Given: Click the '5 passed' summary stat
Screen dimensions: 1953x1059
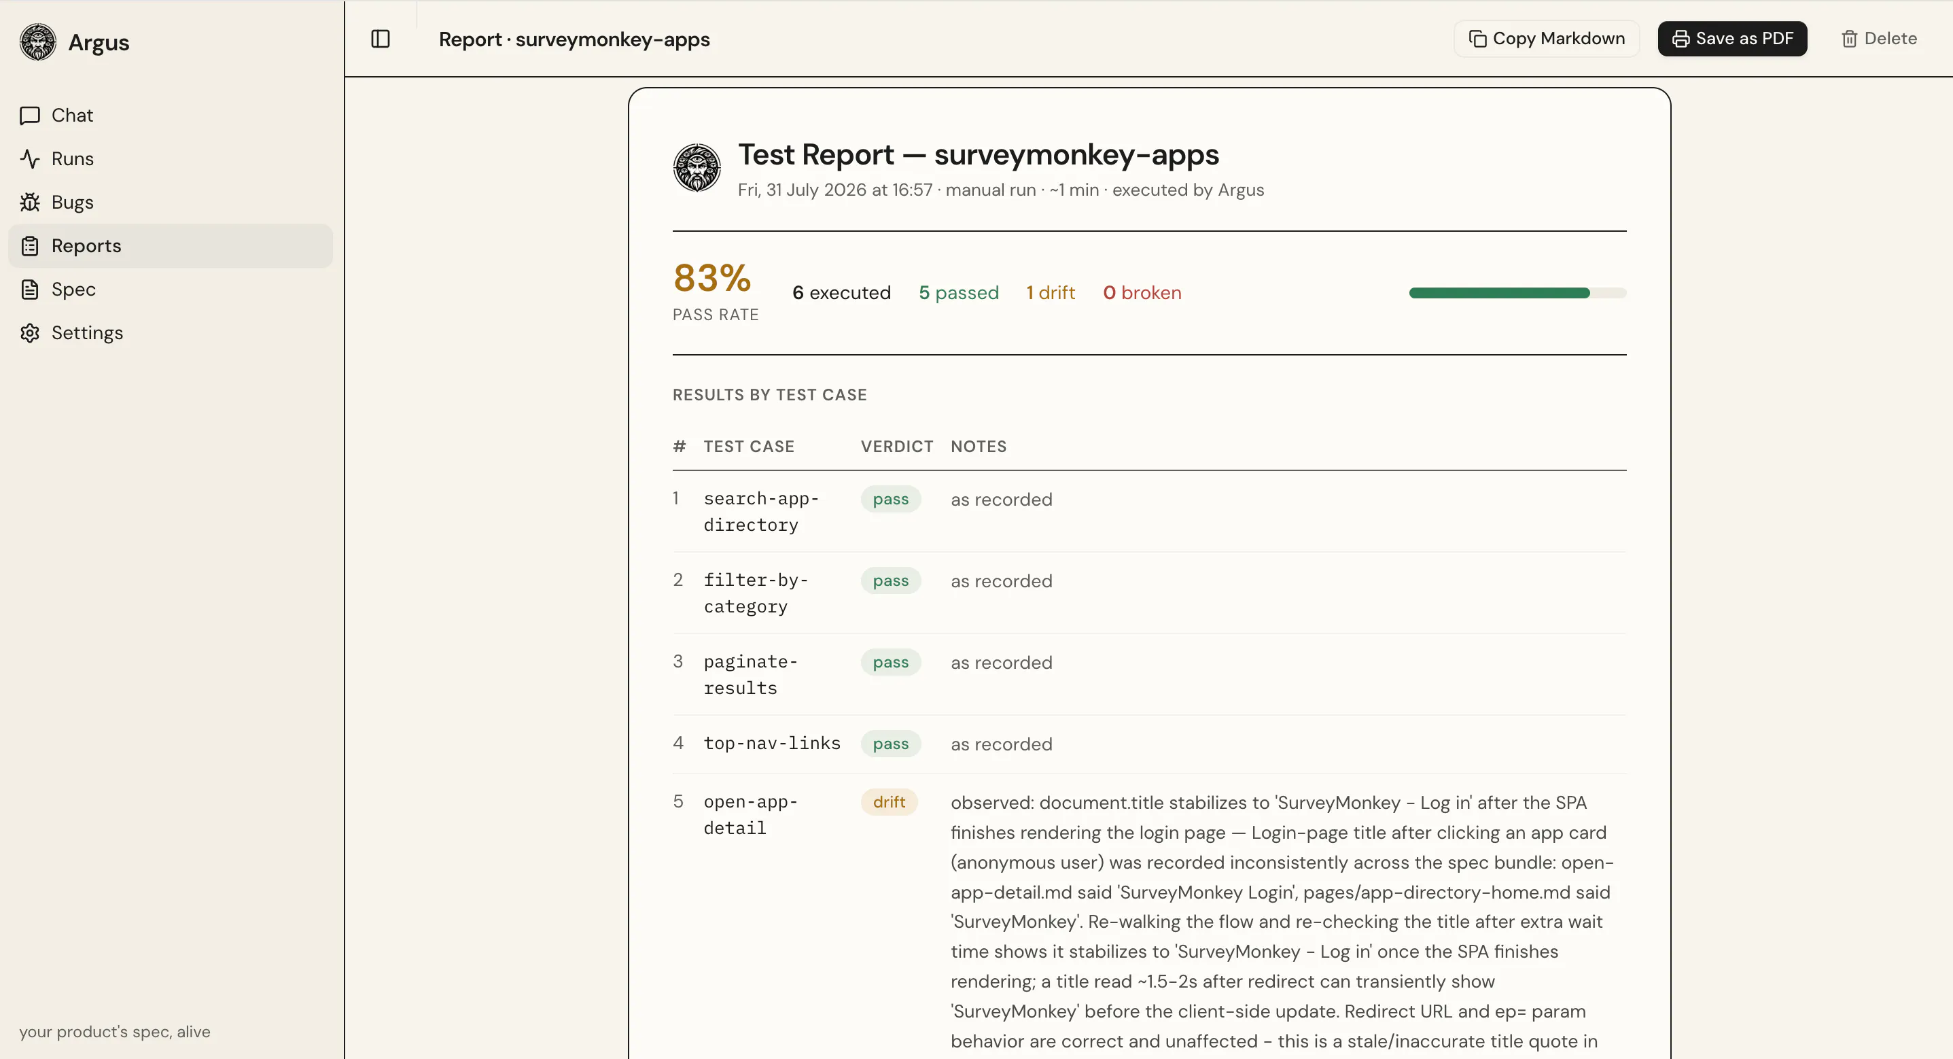Looking at the screenshot, I should pos(959,293).
